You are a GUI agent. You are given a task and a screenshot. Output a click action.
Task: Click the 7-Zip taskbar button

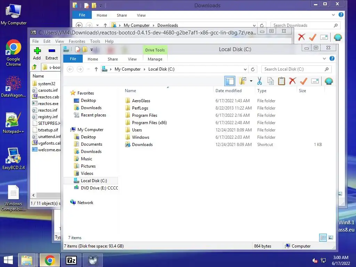click(x=71, y=260)
